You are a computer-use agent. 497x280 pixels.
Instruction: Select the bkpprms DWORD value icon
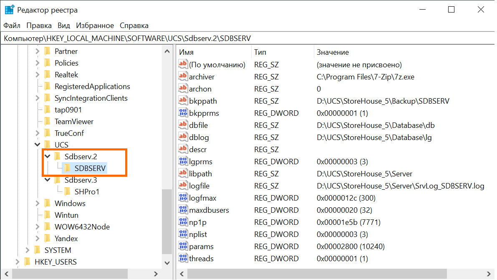click(x=183, y=113)
